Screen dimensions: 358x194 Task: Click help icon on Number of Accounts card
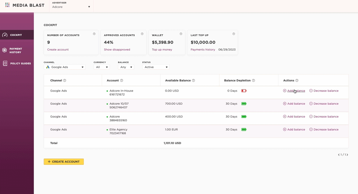click(x=94, y=34)
